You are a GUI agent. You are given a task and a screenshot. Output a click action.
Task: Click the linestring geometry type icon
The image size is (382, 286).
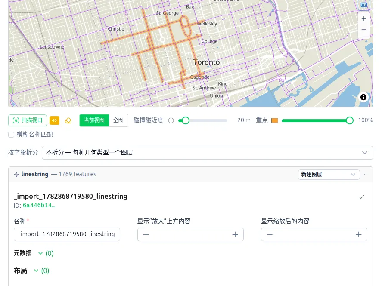[x=16, y=174]
